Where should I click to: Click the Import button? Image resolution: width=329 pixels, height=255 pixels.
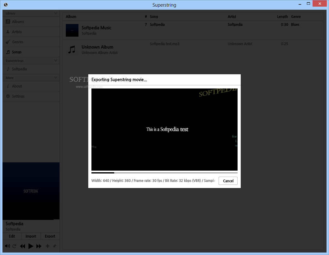31,236
